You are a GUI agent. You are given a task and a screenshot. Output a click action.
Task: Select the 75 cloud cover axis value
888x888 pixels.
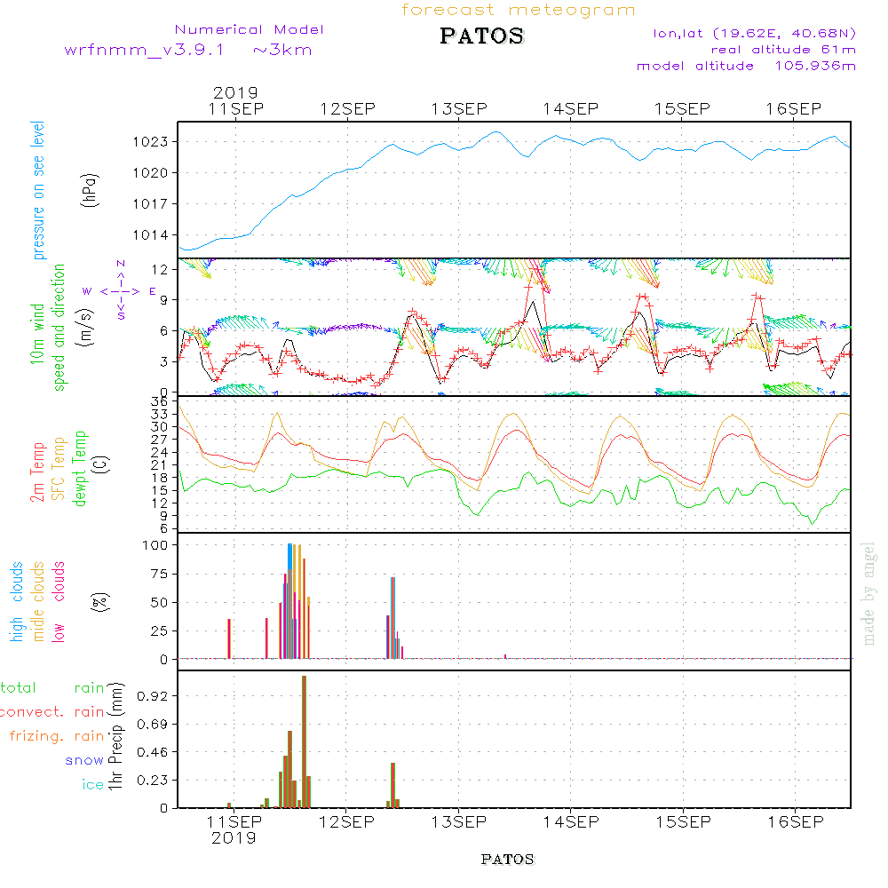(x=159, y=574)
